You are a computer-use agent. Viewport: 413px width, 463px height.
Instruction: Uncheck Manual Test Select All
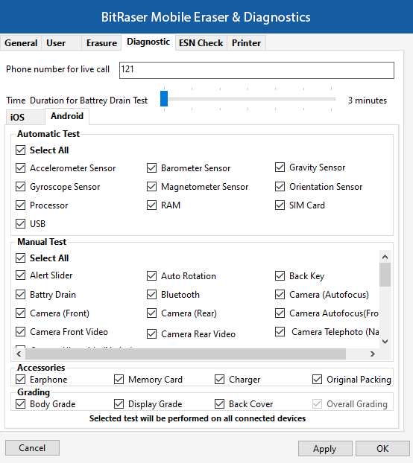[20, 258]
